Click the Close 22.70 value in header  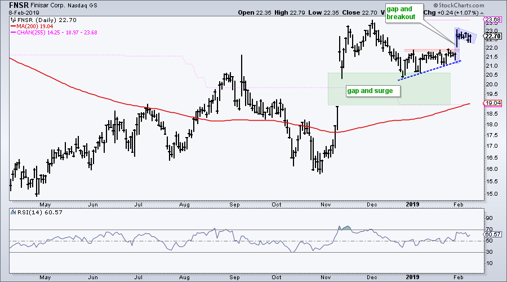pos(359,12)
